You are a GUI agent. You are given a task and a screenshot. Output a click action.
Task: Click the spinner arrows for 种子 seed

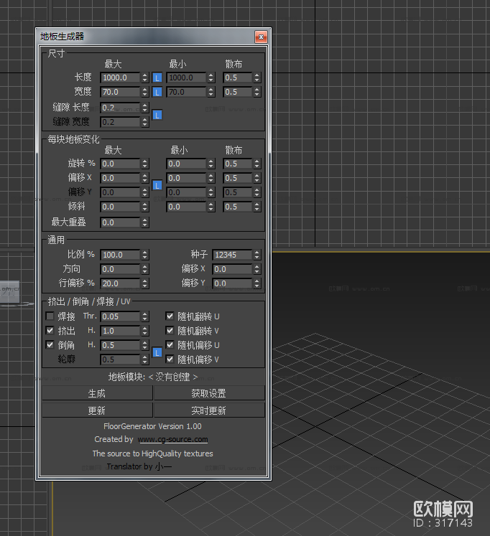coord(256,255)
